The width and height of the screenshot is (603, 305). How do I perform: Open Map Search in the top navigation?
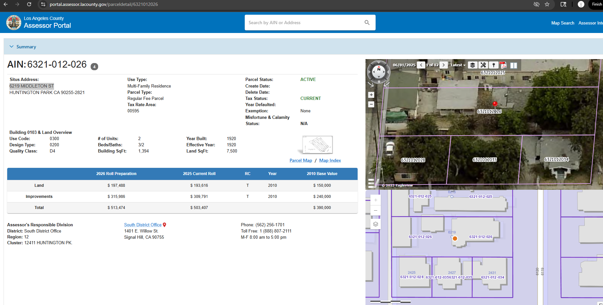click(562, 23)
